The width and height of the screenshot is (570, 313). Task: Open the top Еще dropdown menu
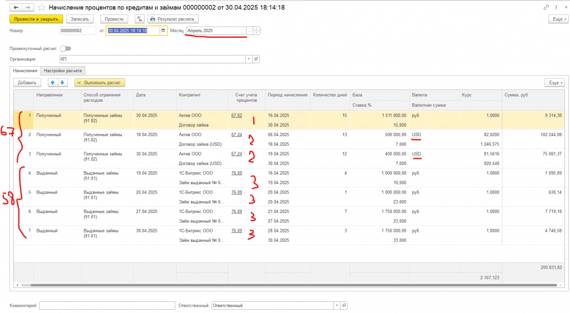click(558, 19)
